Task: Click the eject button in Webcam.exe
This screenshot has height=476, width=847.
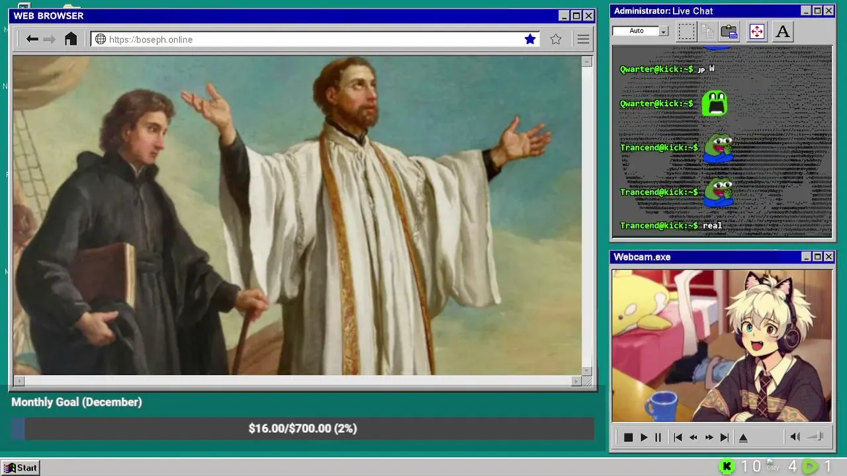Action: pos(743,437)
